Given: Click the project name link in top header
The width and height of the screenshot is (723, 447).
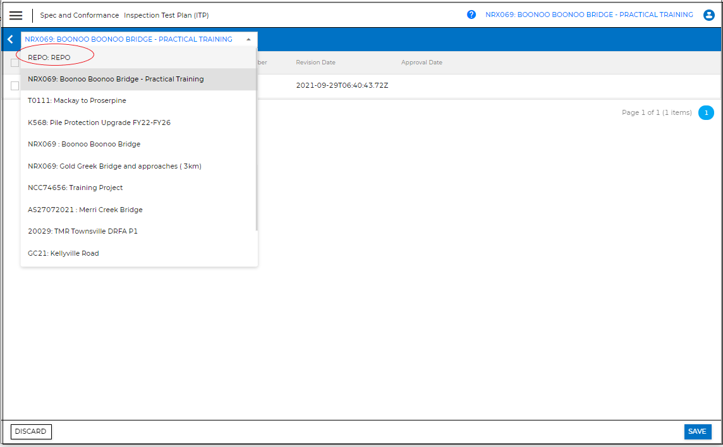Looking at the screenshot, I should [589, 15].
